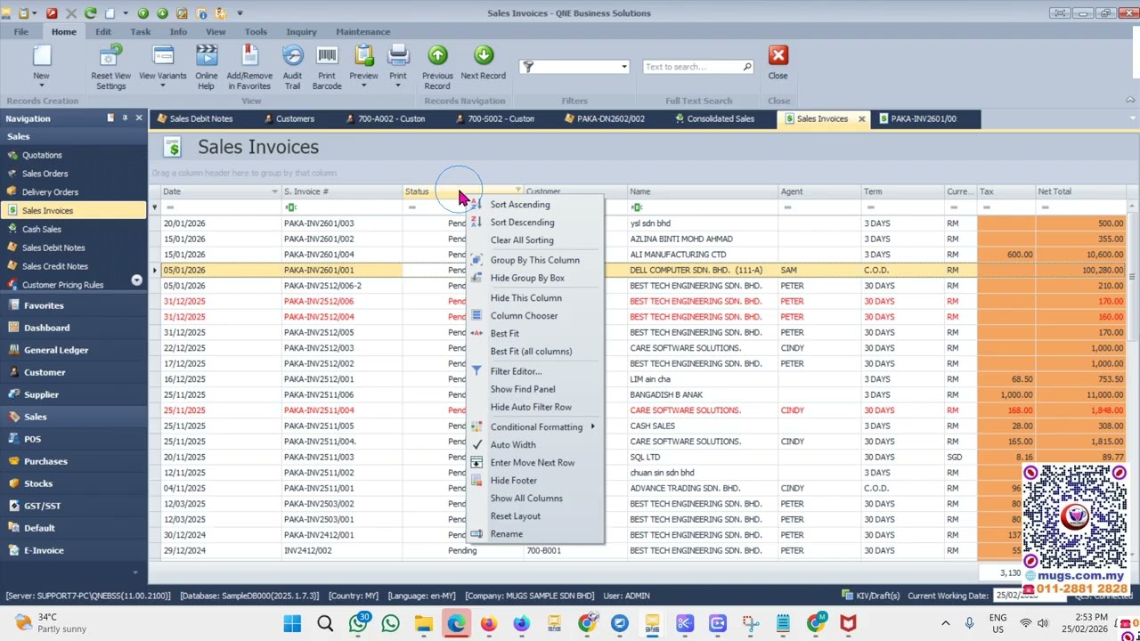
Task: Click the red save icon in quick access toolbar
Action: [x=51, y=13]
